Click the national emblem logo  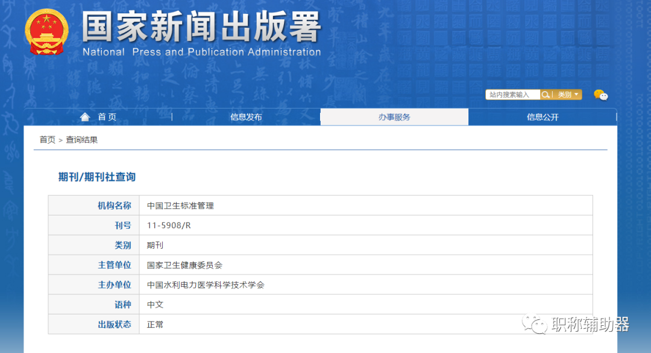pos(47,32)
